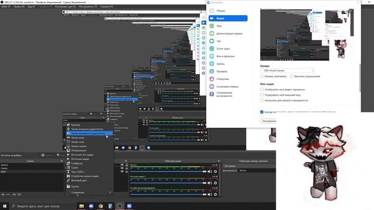Open the Чат section in Zoom settings
Viewport: 374px width, 210px height.
click(228, 41)
